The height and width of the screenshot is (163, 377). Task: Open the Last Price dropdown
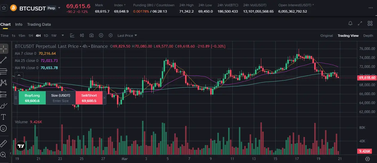pyautogui.click(x=127, y=36)
